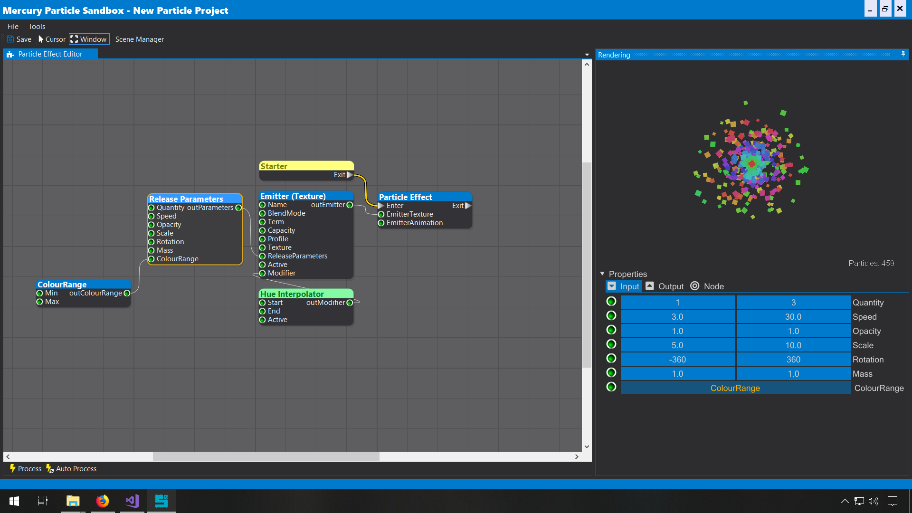912x513 pixels.
Task: Open Scene Manager
Action: (139, 39)
